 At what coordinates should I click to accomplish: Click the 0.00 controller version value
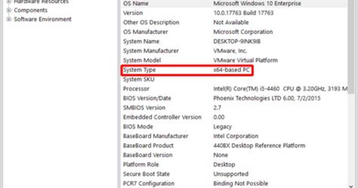(x=219, y=117)
